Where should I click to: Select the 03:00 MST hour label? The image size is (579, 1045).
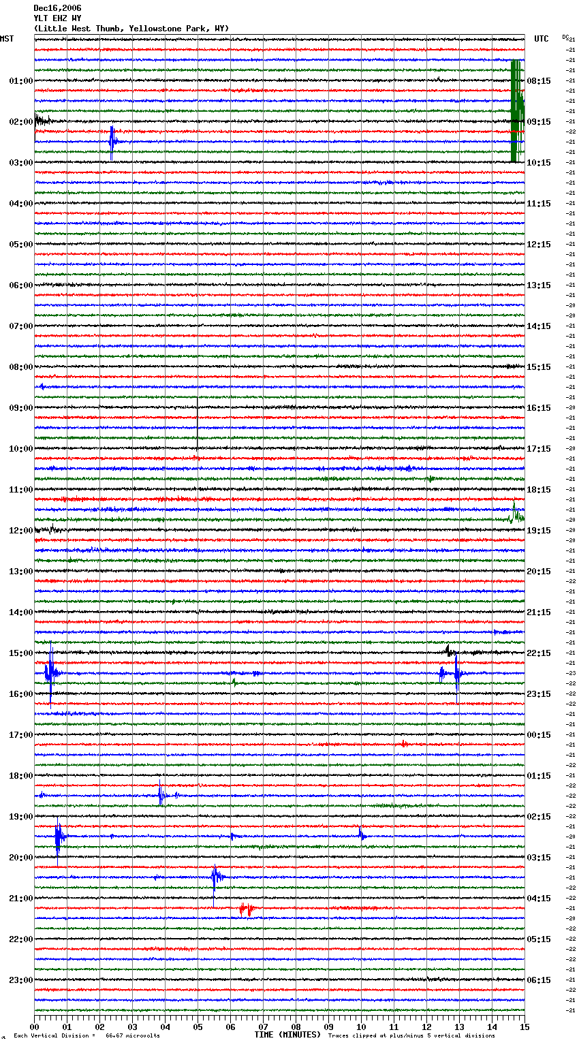[21, 163]
